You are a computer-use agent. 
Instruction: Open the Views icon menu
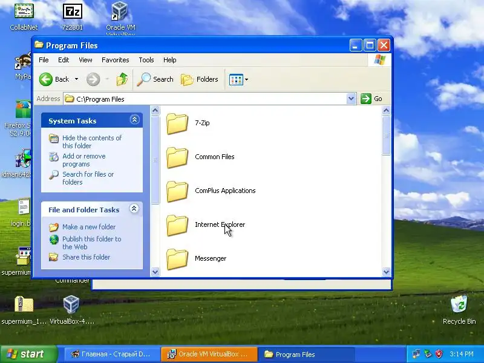pyautogui.click(x=236, y=79)
